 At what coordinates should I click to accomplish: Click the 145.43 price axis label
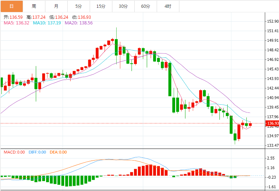[x=273, y=69]
